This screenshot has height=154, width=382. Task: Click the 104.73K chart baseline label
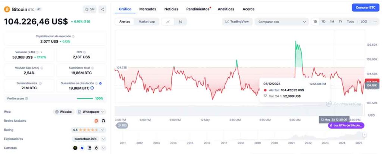point(122,68)
